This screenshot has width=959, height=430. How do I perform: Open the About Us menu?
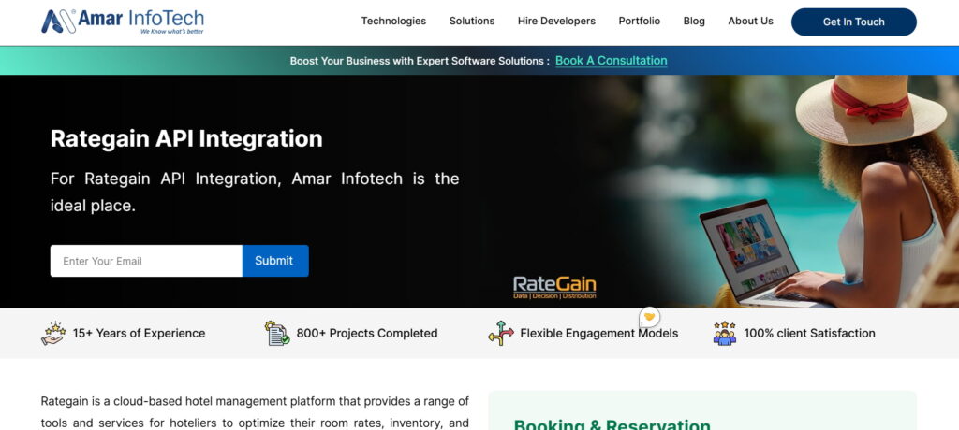tap(750, 21)
